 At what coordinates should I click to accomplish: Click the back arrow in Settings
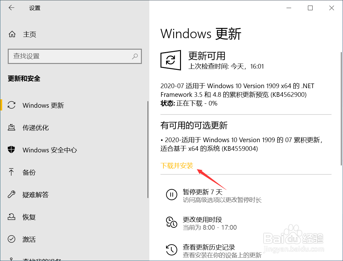click(x=11, y=8)
